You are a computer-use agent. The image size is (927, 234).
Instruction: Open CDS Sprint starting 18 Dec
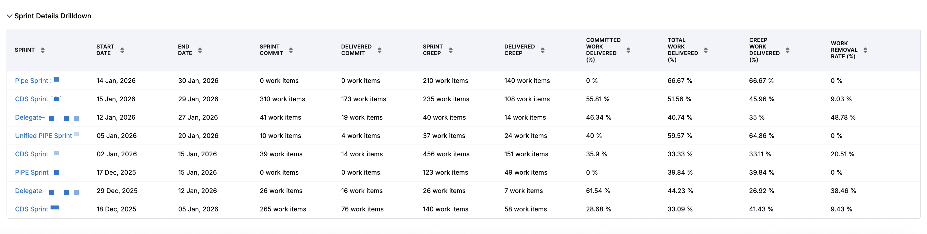click(32, 209)
